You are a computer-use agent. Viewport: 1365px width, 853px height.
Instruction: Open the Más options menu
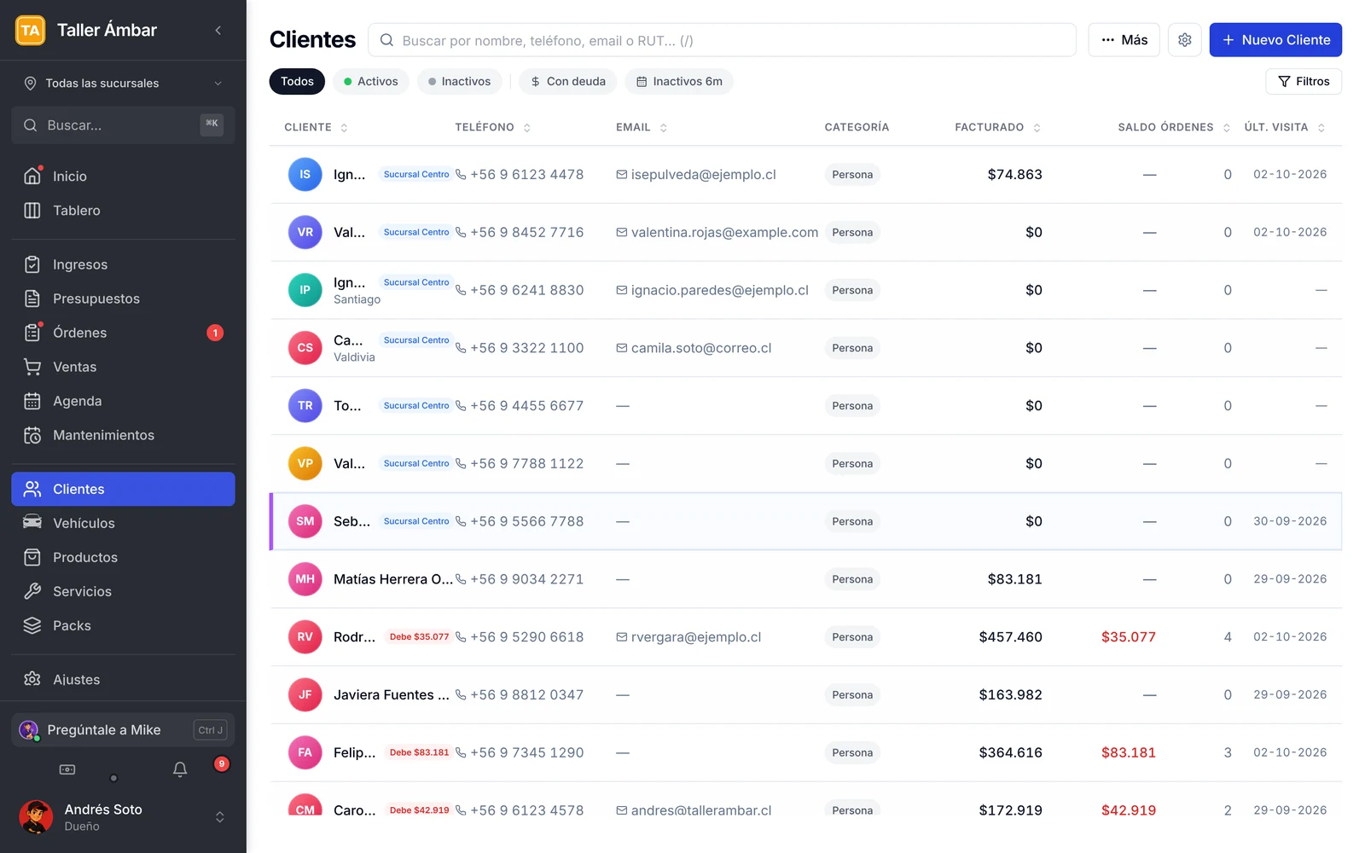(1124, 40)
